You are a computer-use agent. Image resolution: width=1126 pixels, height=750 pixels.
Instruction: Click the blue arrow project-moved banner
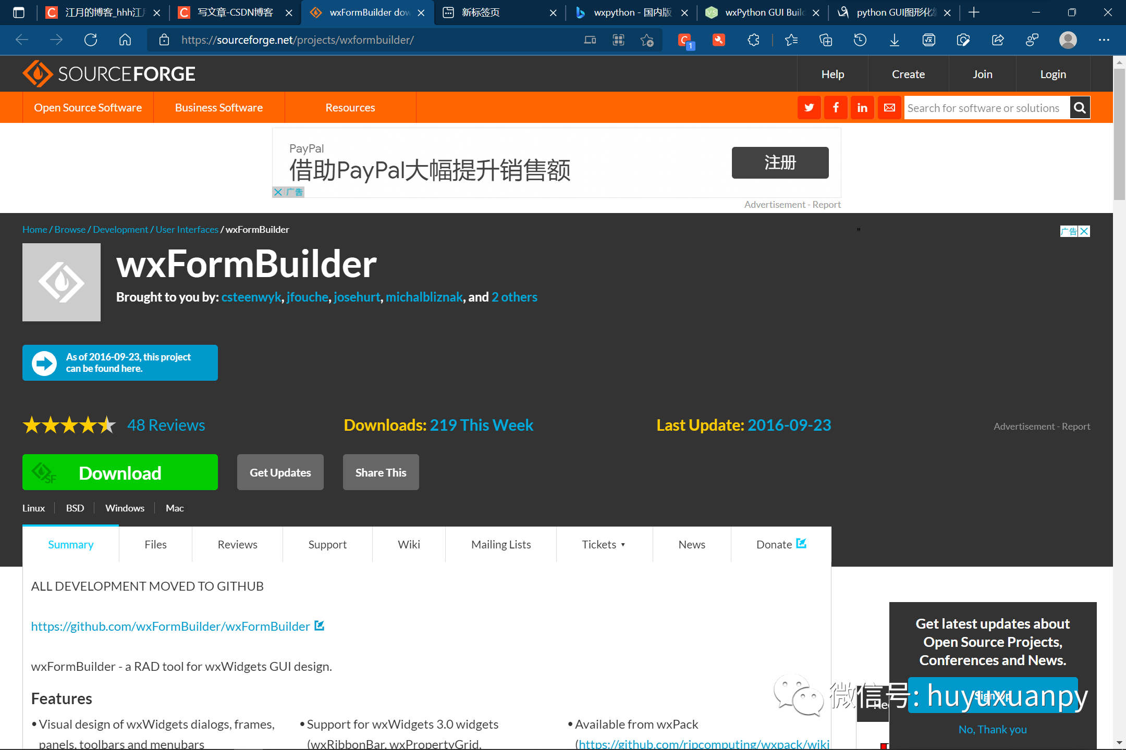pos(120,362)
